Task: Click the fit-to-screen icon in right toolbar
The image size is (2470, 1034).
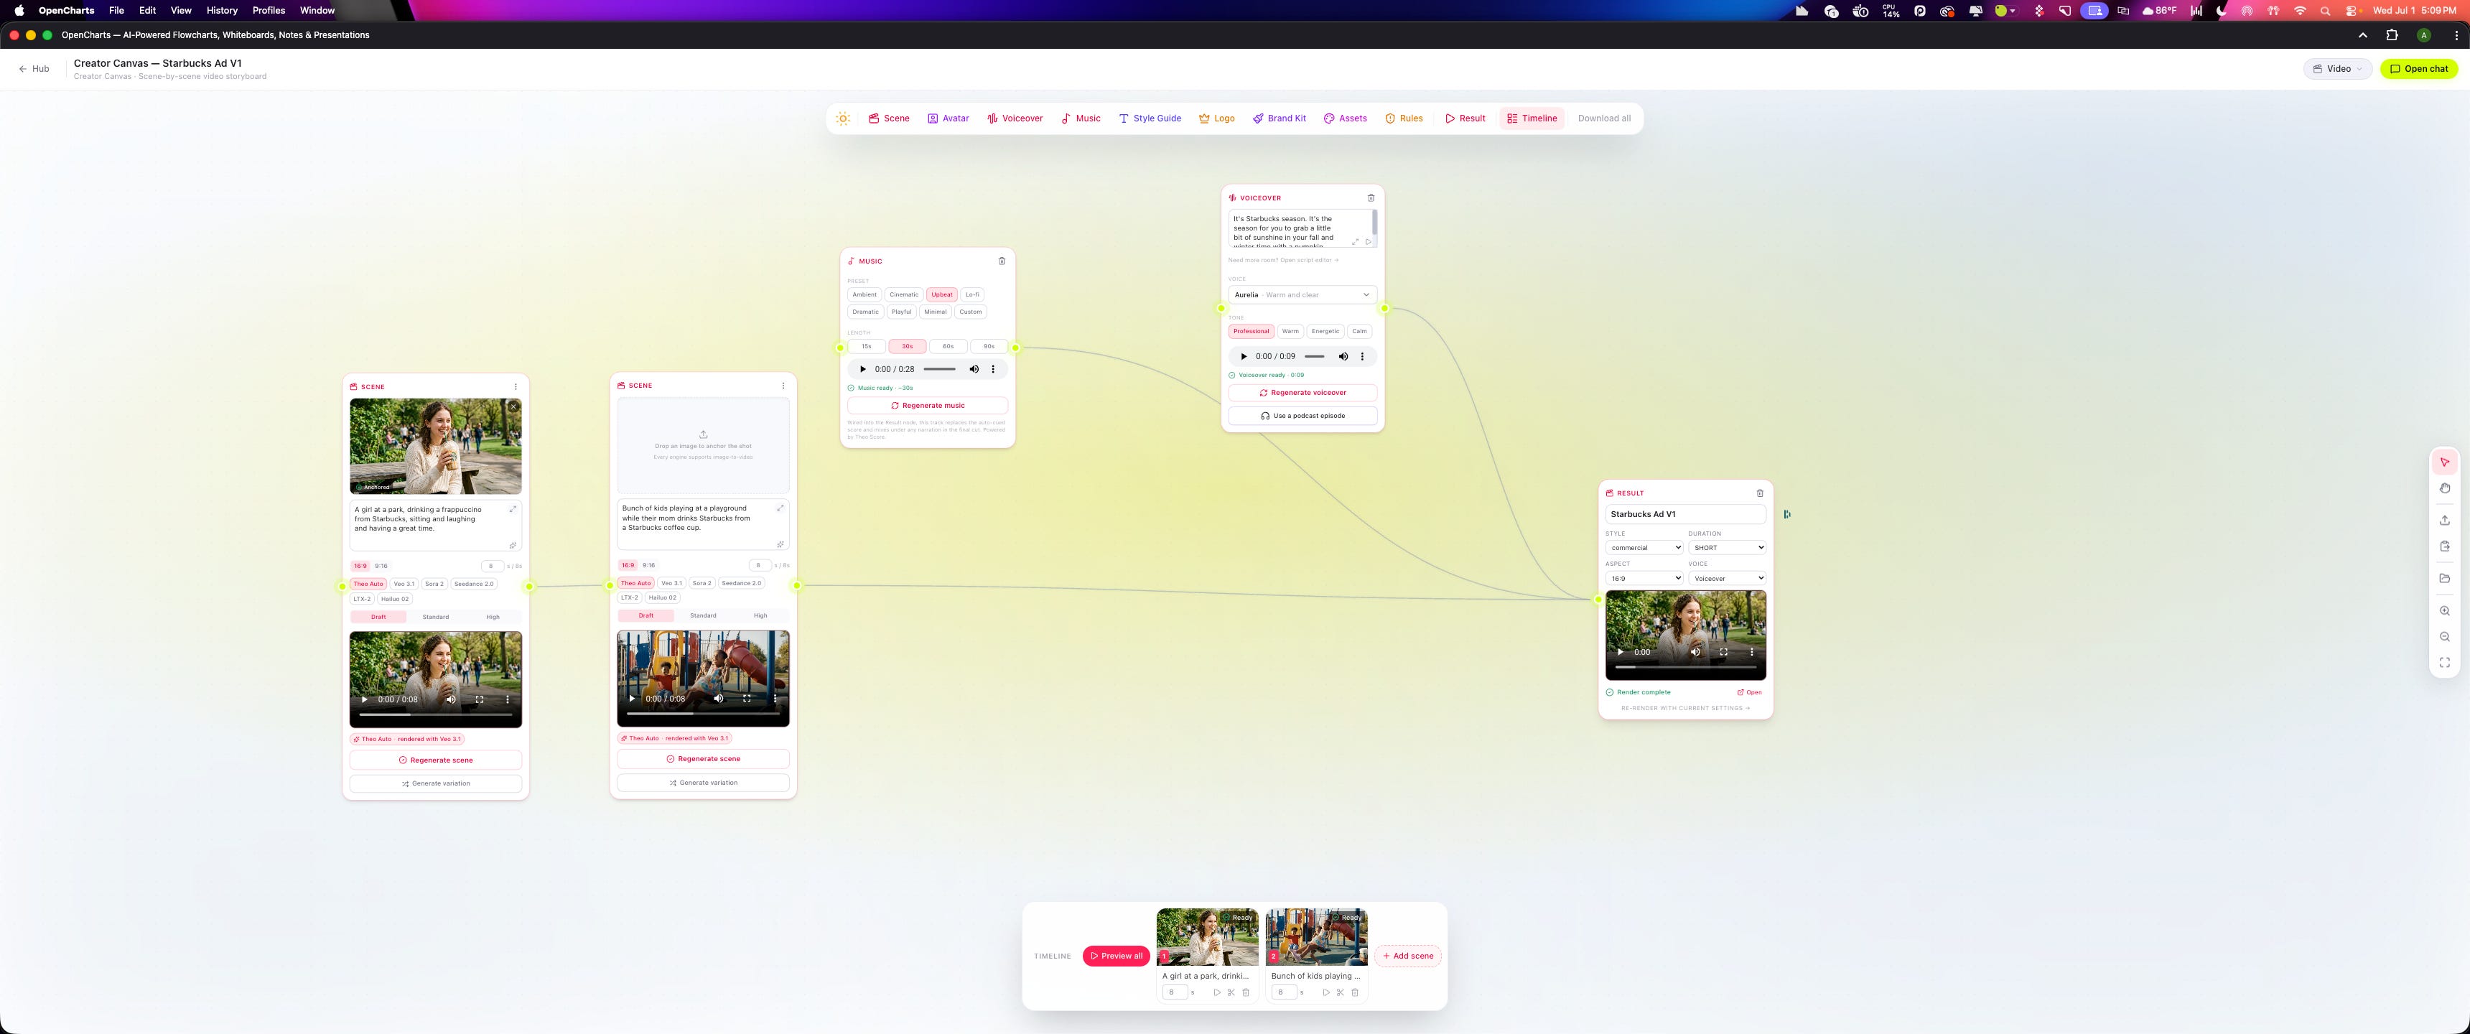Action: point(2444,663)
